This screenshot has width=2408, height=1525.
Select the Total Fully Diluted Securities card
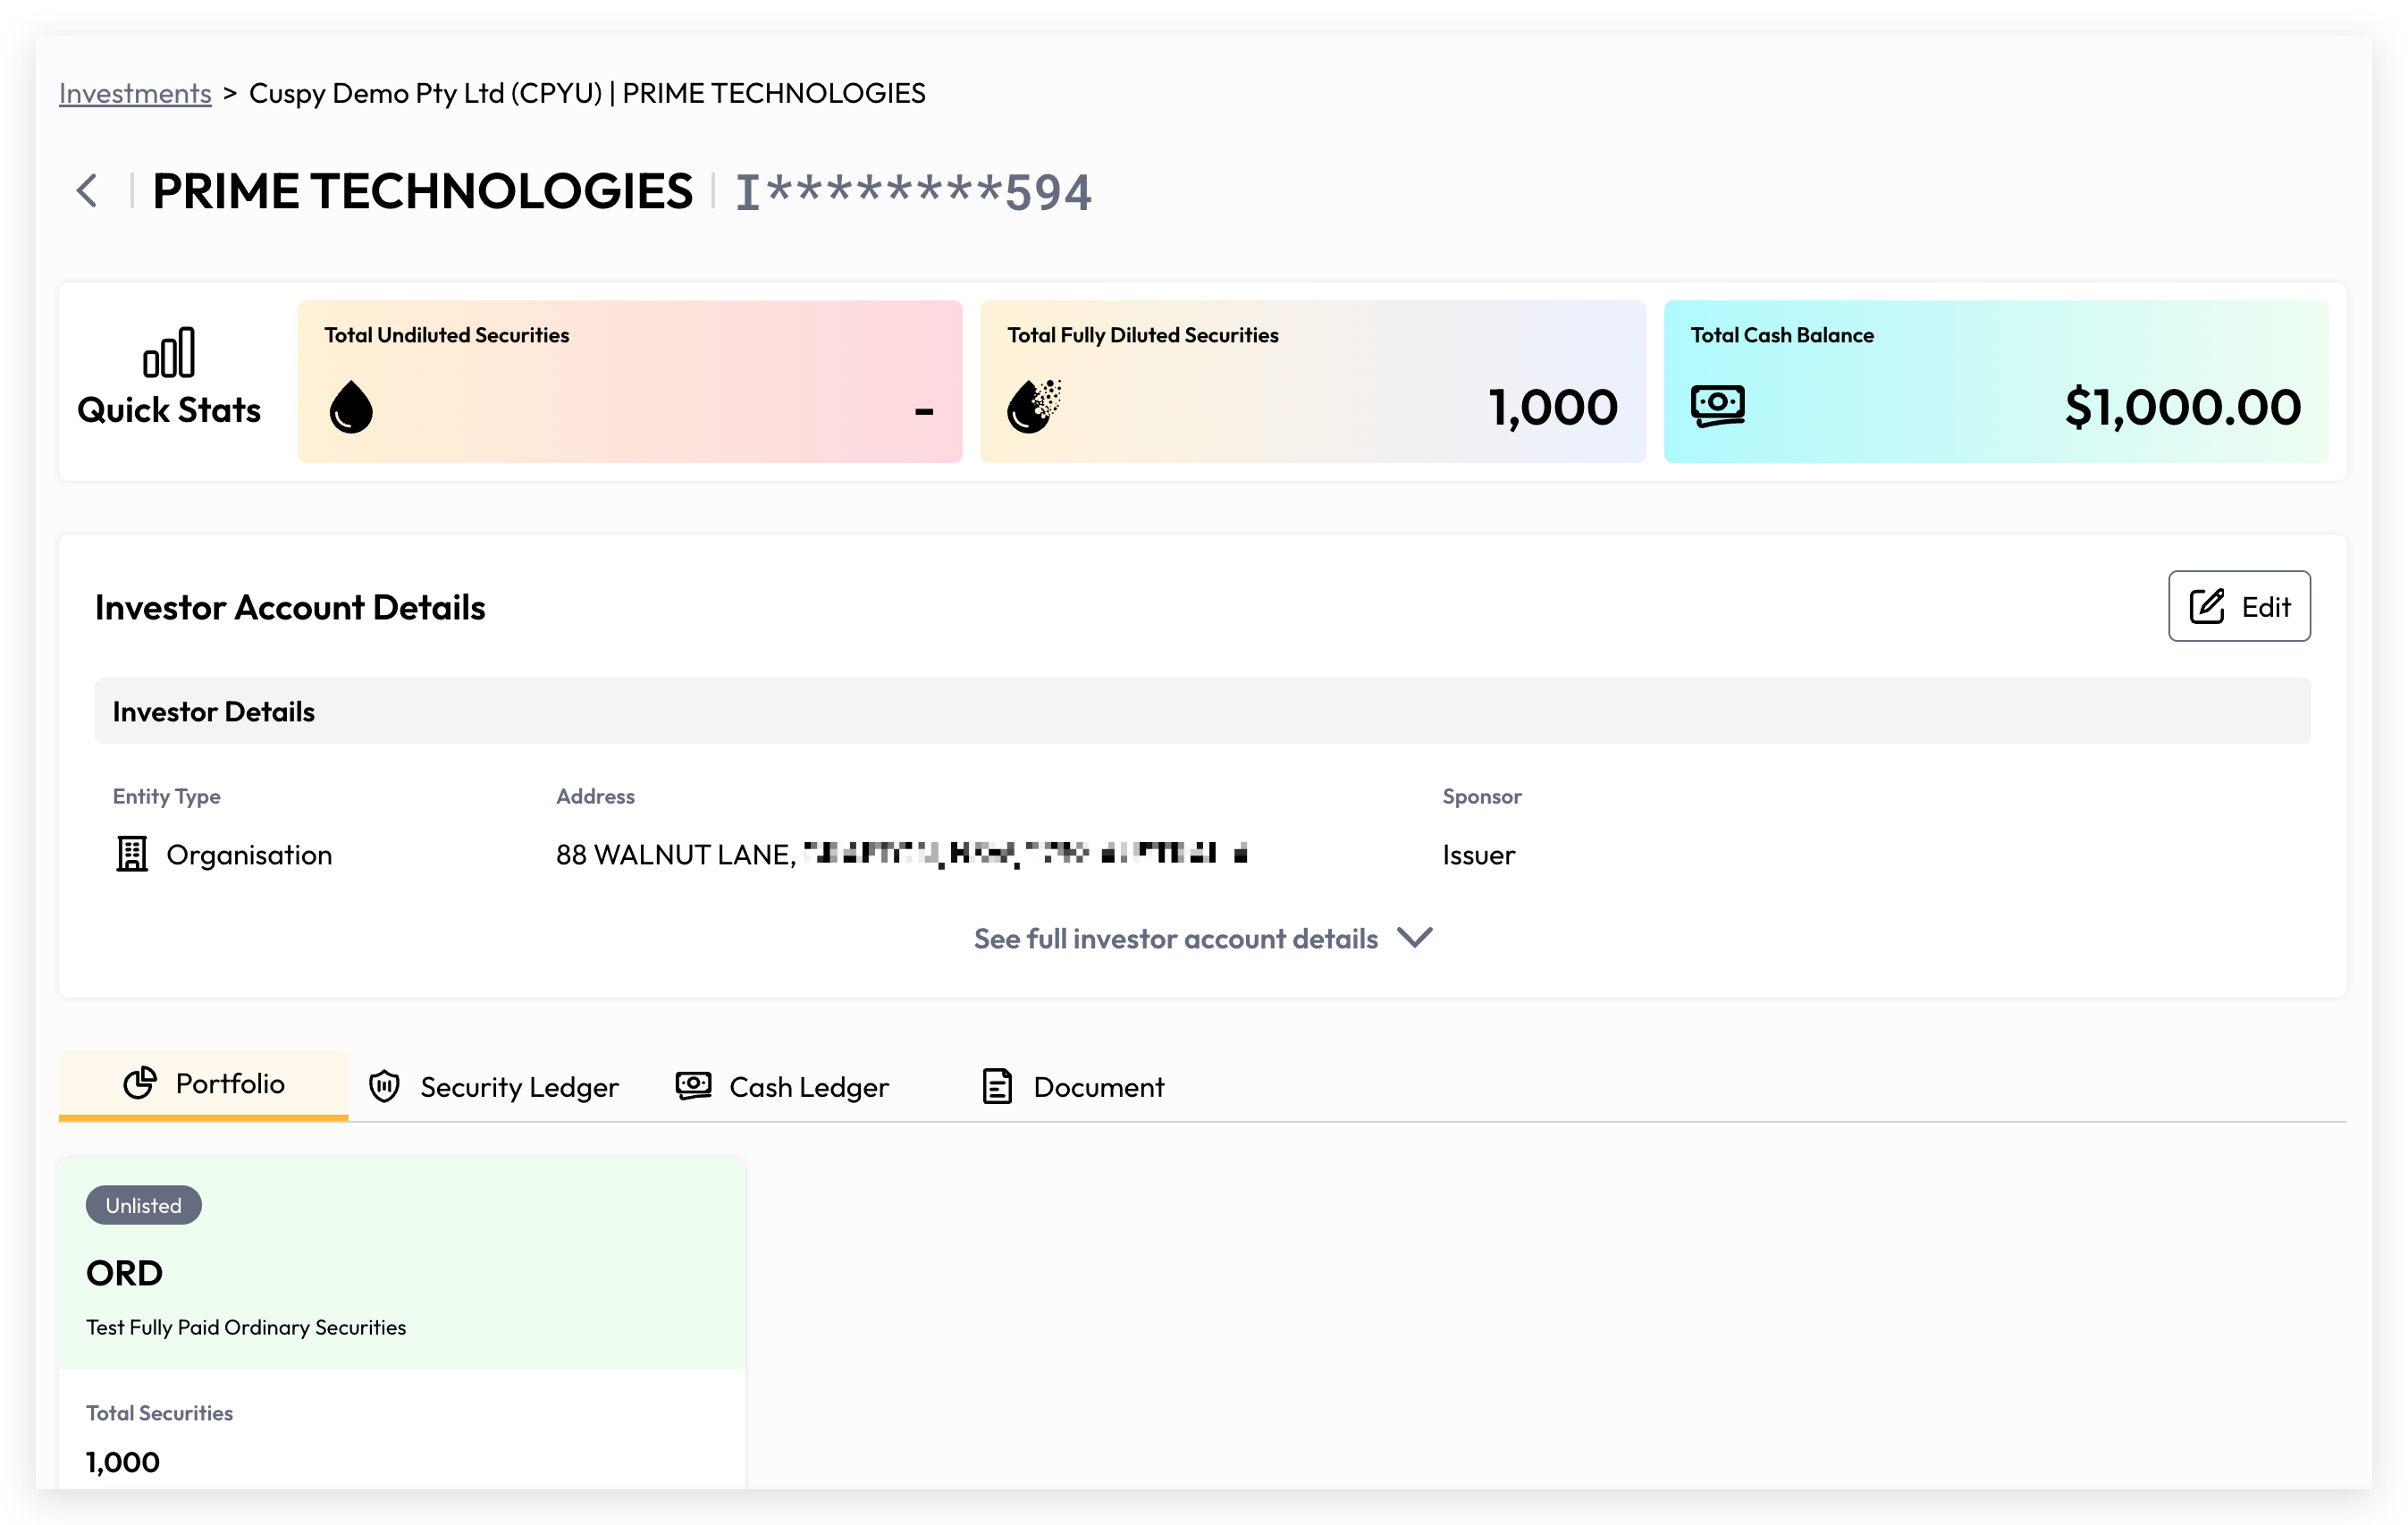(1313, 382)
